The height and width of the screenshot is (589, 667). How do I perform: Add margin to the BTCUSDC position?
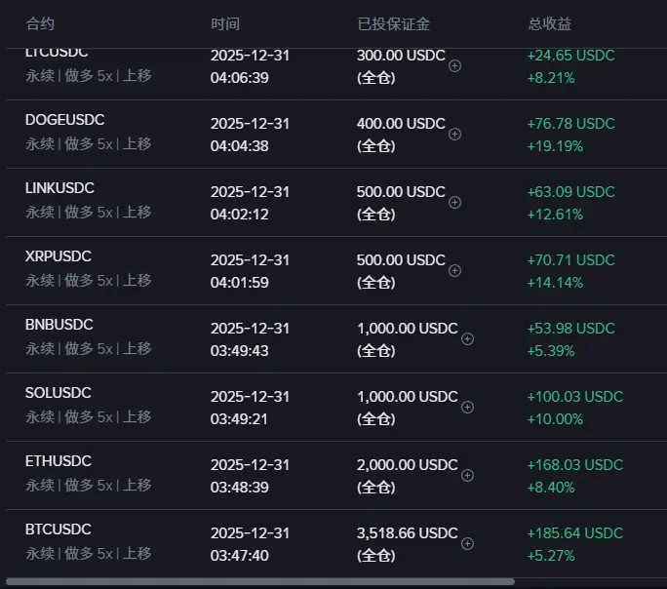(x=467, y=543)
